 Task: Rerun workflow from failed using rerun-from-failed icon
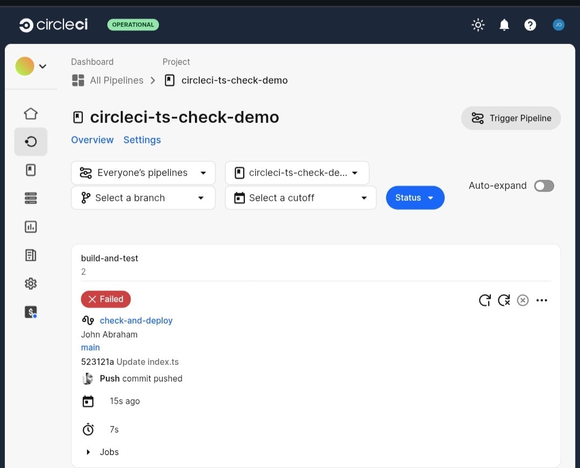pyautogui.click(x=504, y=300)
